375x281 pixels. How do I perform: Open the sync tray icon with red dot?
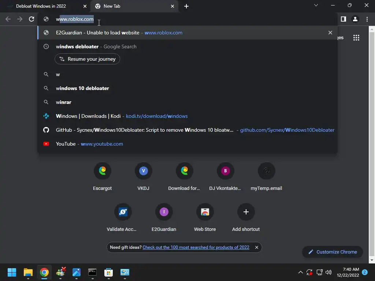[x=309, y=272]
